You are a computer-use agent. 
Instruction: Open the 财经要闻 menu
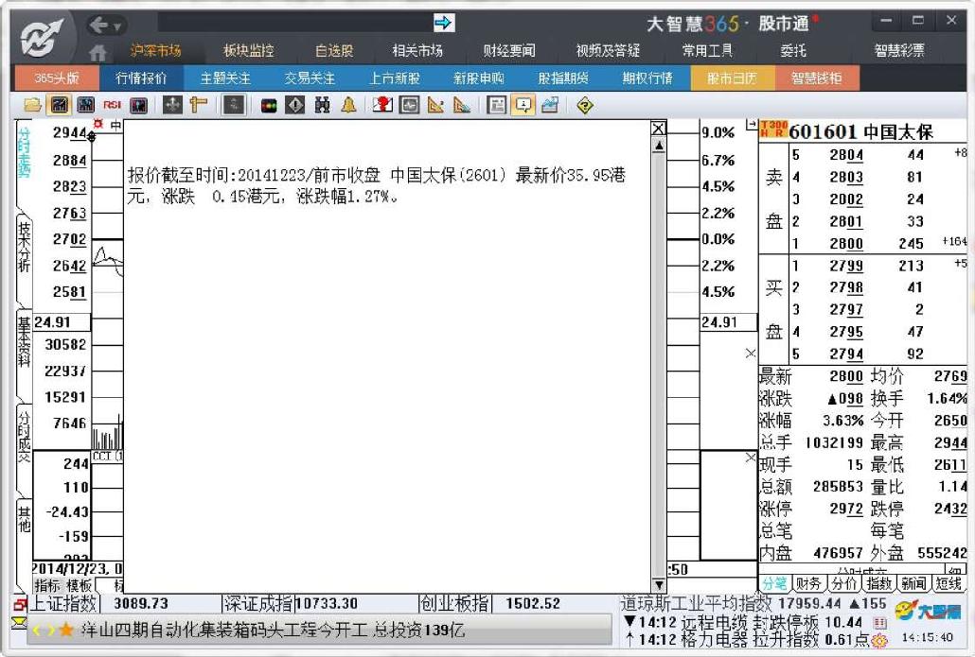pos(509,50)
